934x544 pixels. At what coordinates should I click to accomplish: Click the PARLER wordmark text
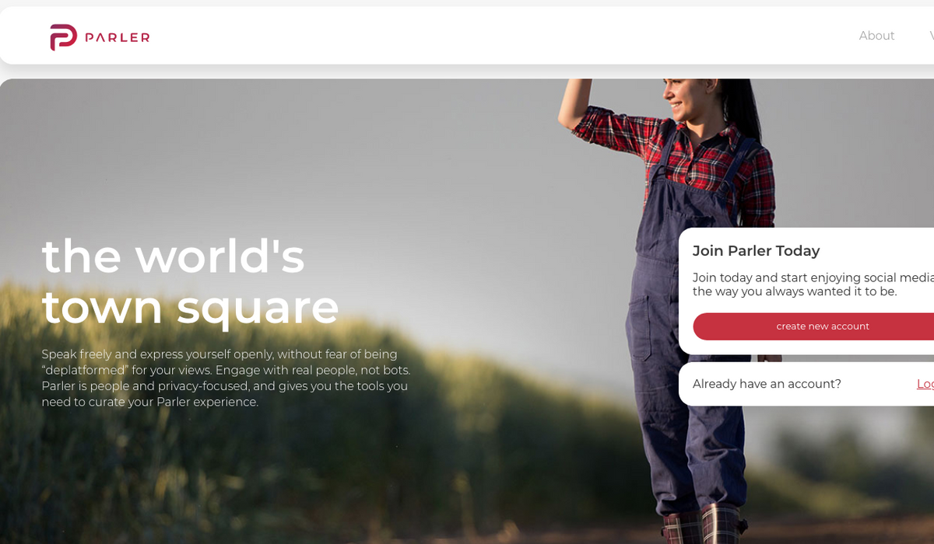[x=118, y=37]
